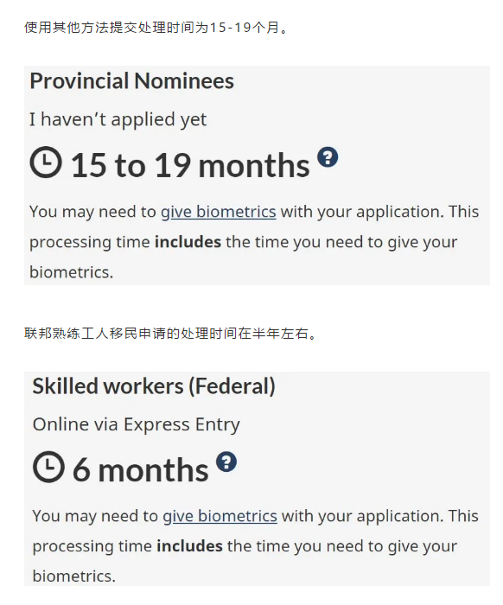Click the "Online via Express Entry" text
This screenshot has height=605, width=503.
click(x=137, y=424)
